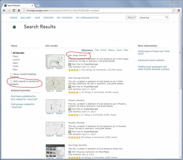Open Advanced search options link
Screen dimensions: 183x160
[151, 60]
